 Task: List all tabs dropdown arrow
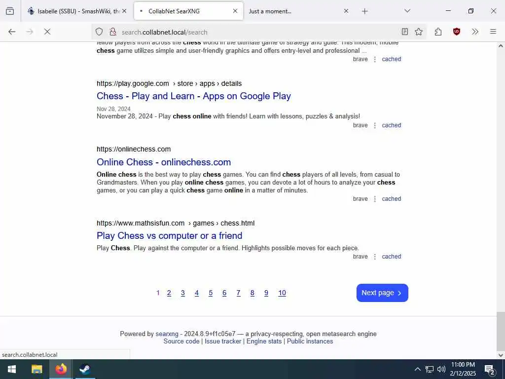(x=407, y=11)
